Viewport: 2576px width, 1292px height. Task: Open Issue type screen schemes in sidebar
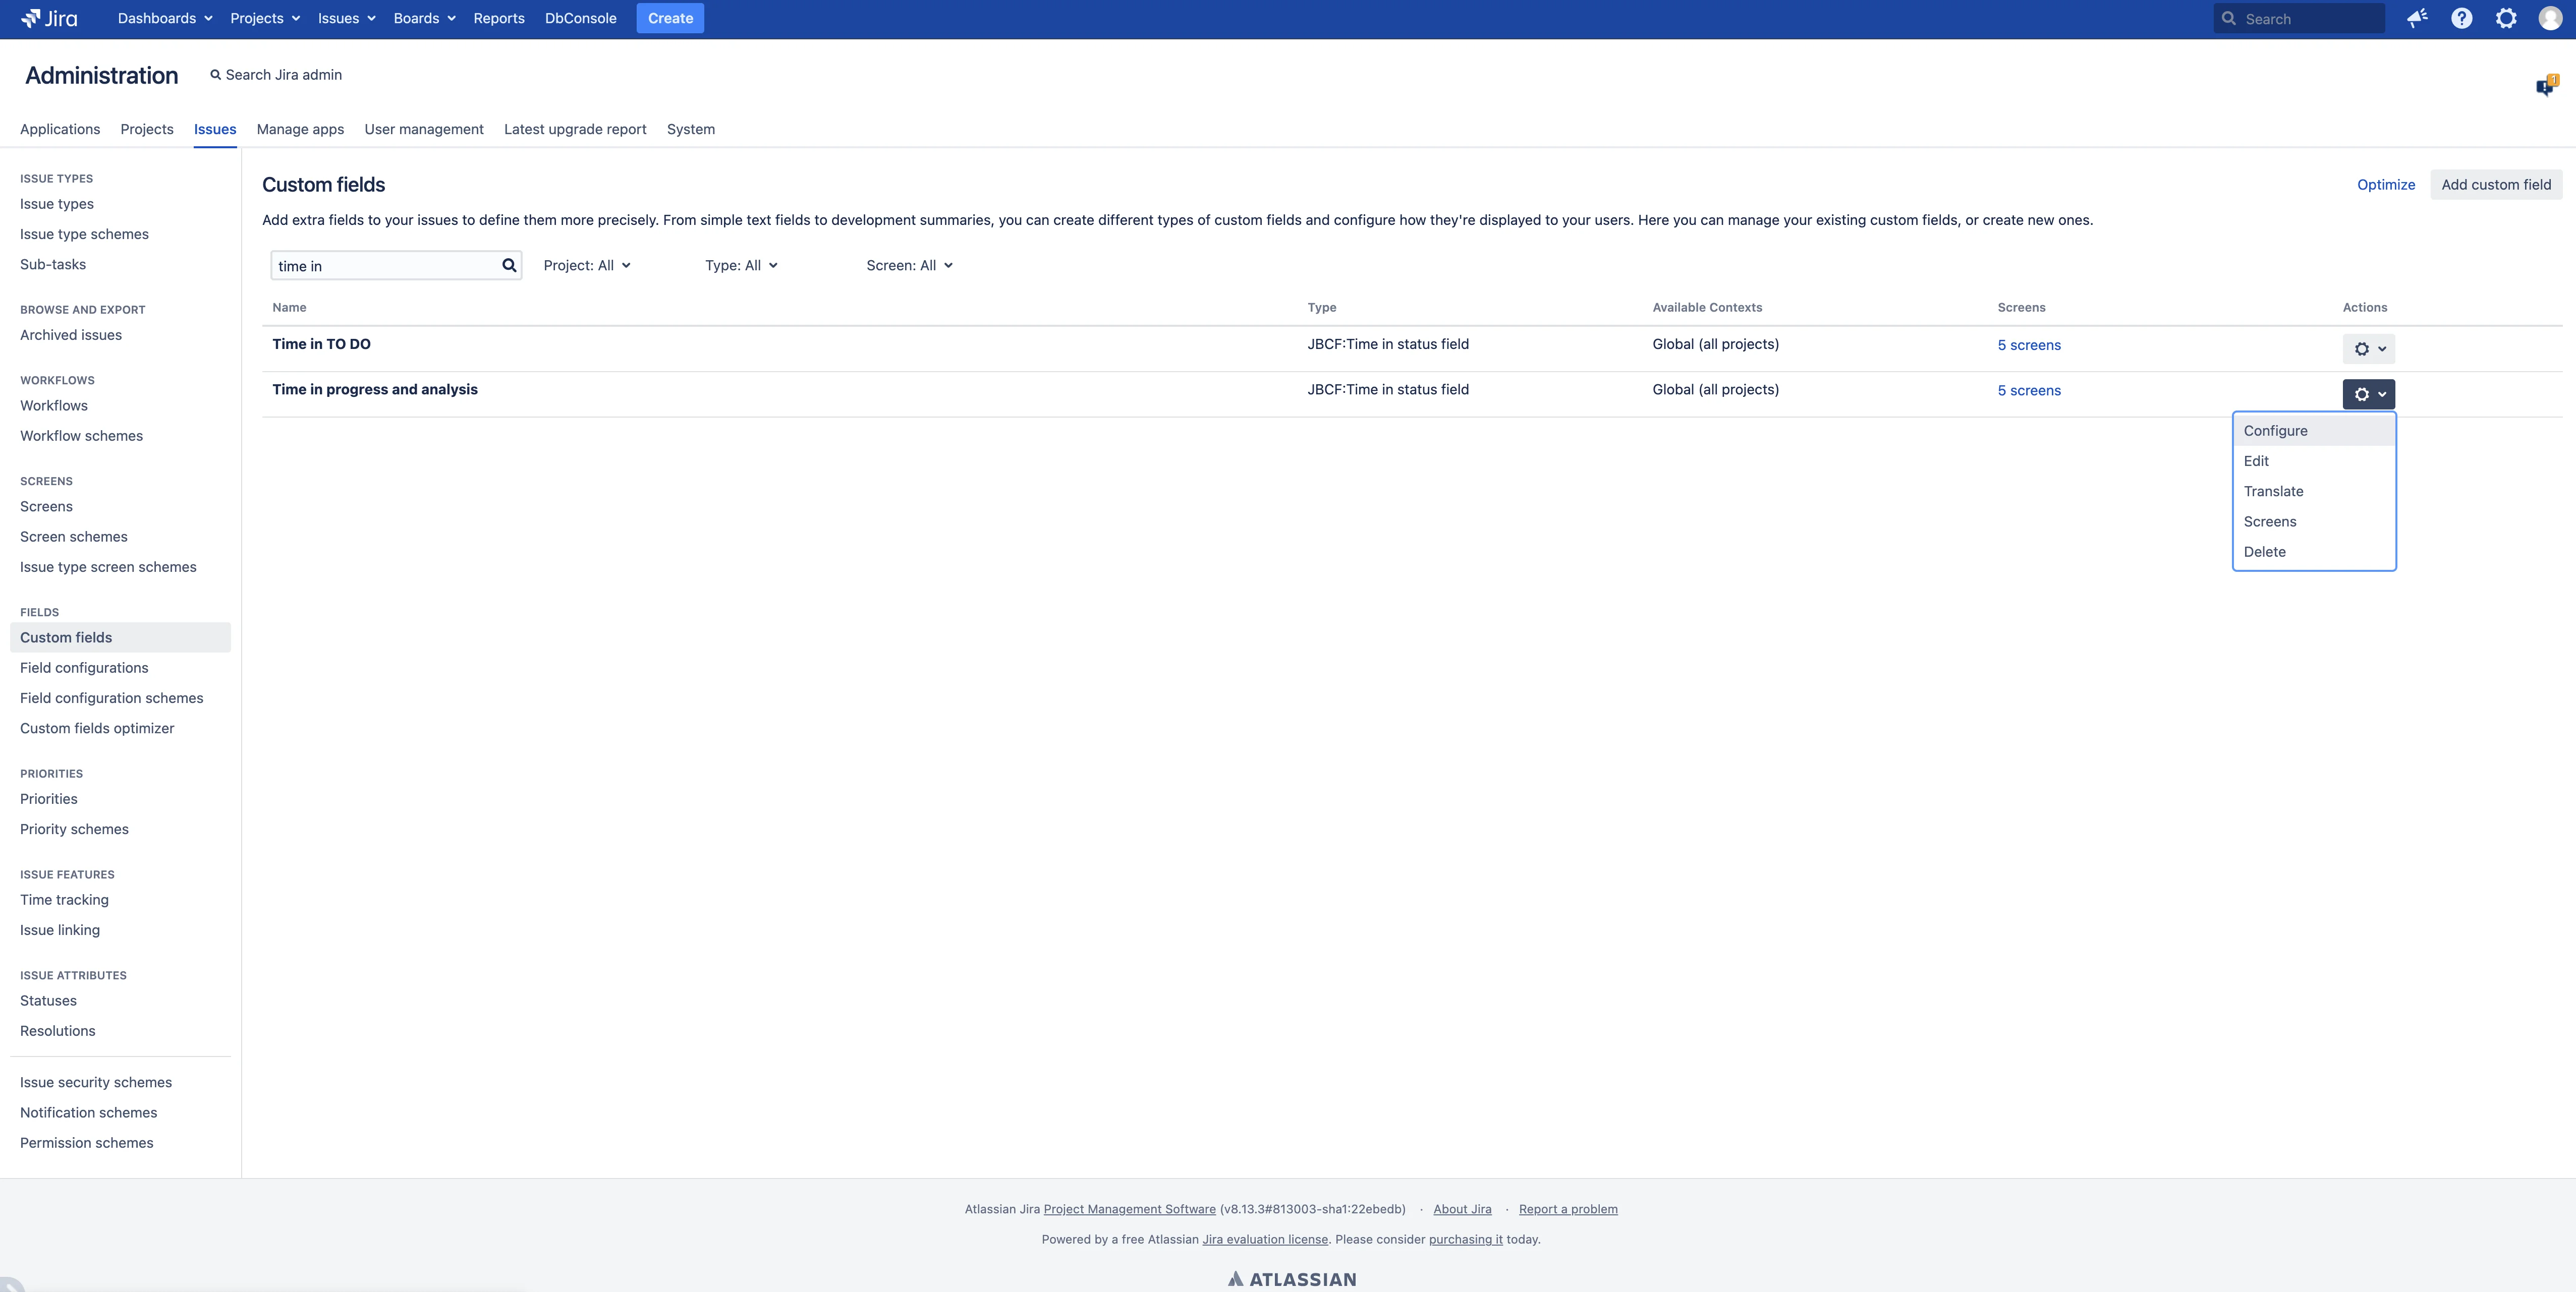point(108,566)
